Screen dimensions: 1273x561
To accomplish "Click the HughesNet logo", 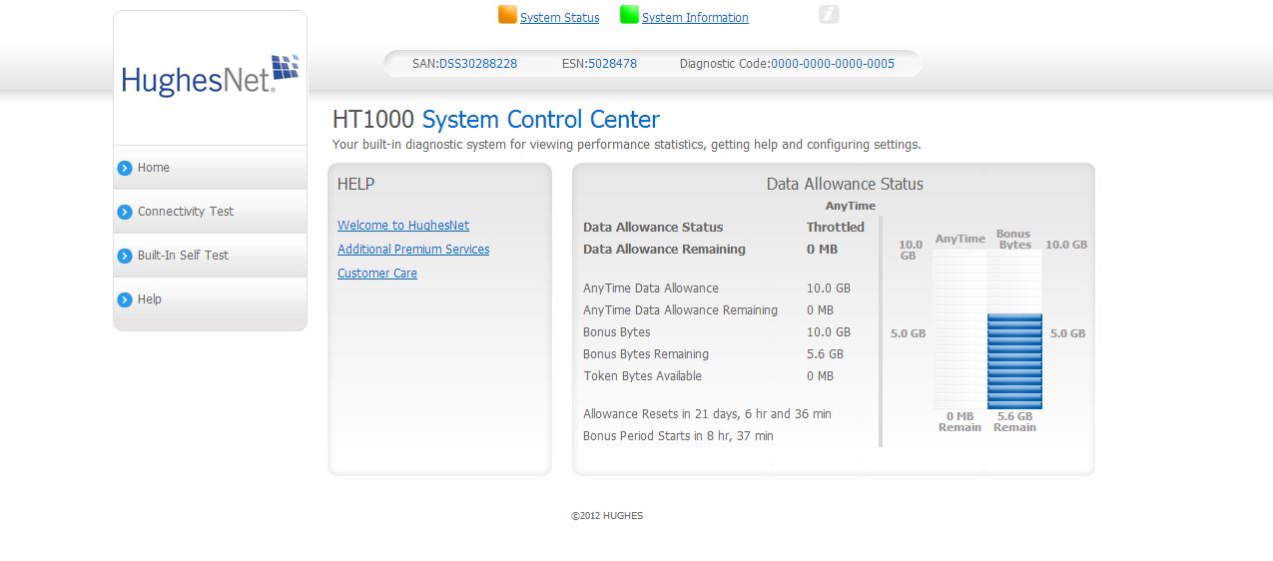I will [210, 76].
